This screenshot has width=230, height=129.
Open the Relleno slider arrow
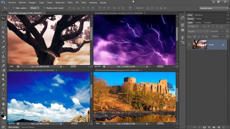tap(227, 37)
